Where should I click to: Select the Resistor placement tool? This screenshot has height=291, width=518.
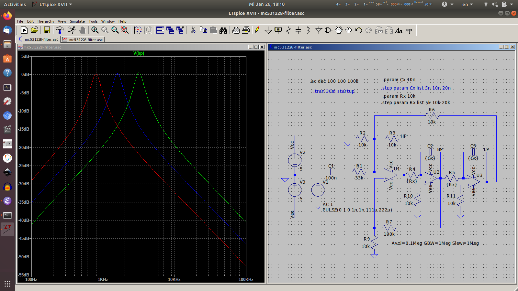[x=288, y=30]
